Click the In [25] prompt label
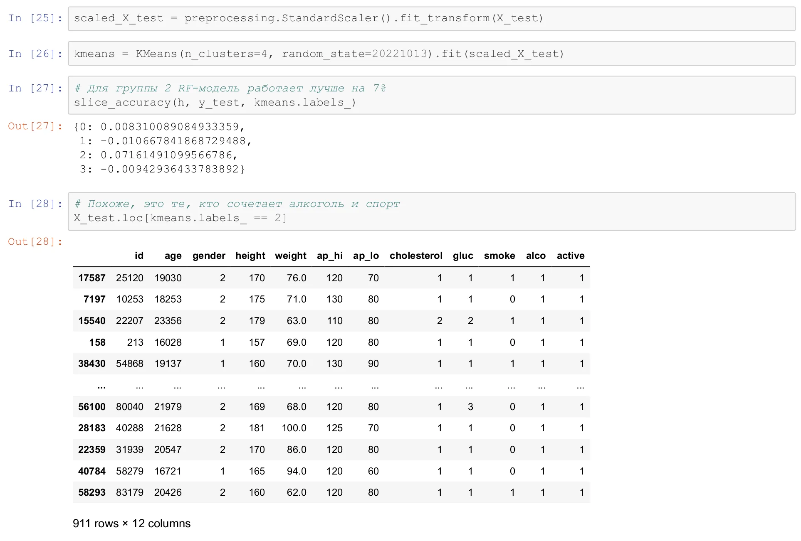Viewport: 801px width, 541px height. click(x=35, y=18)
